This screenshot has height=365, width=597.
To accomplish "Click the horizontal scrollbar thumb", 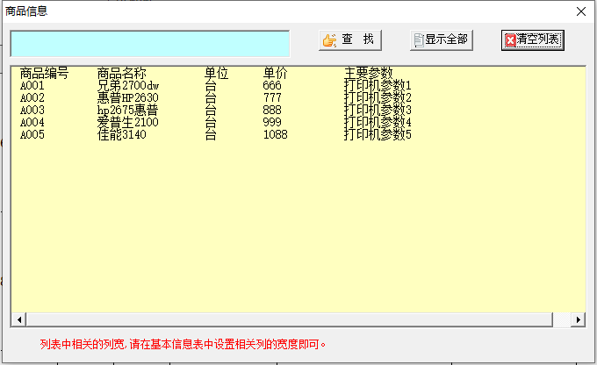I will pos(290,319).
